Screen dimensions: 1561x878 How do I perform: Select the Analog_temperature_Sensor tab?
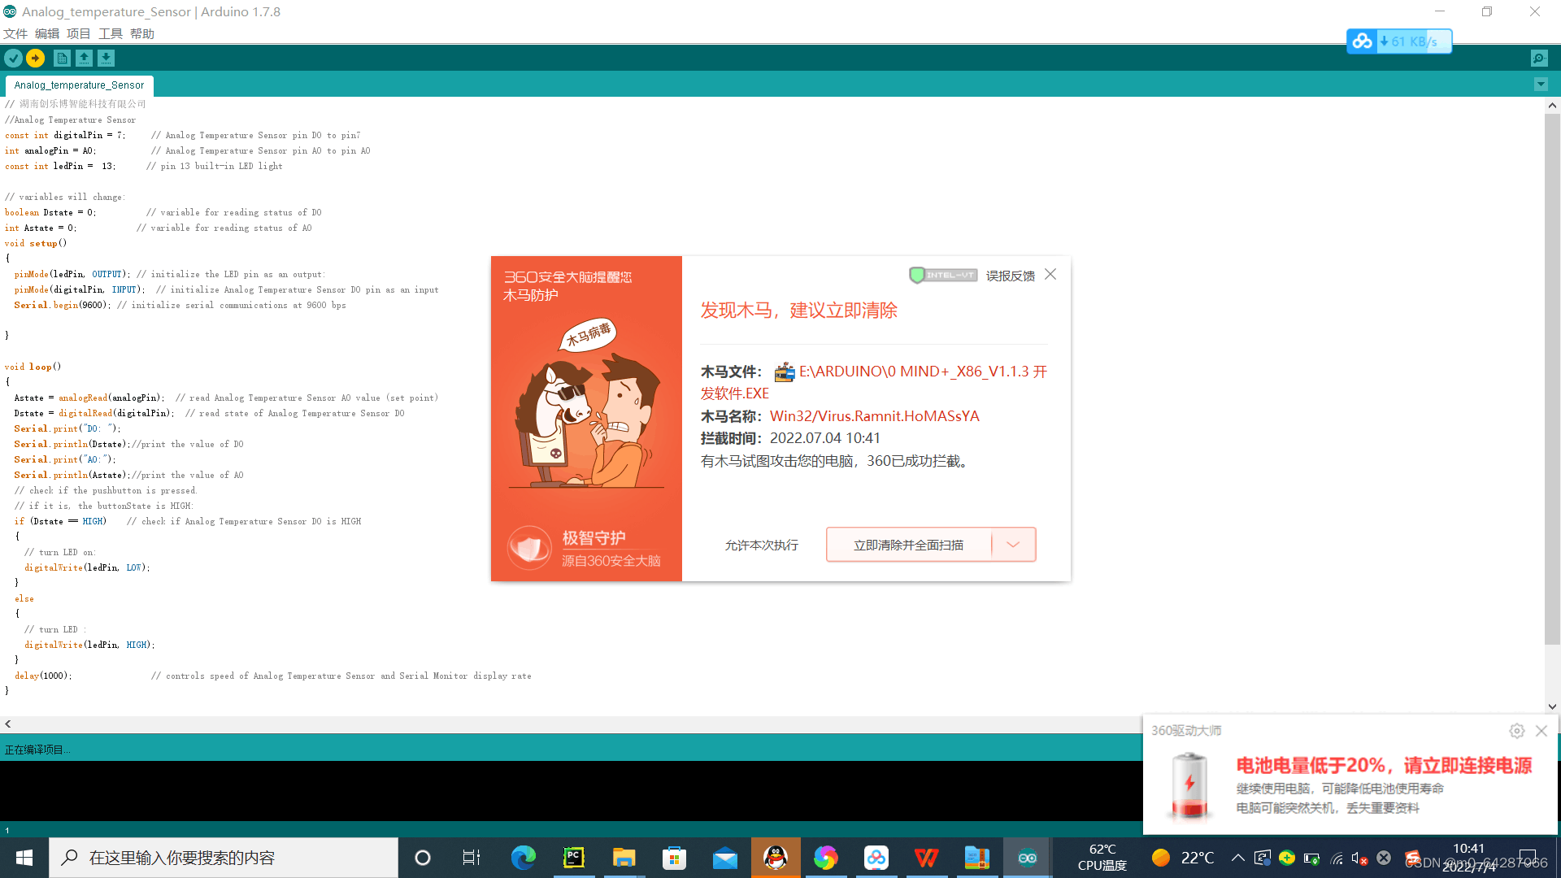79,85
